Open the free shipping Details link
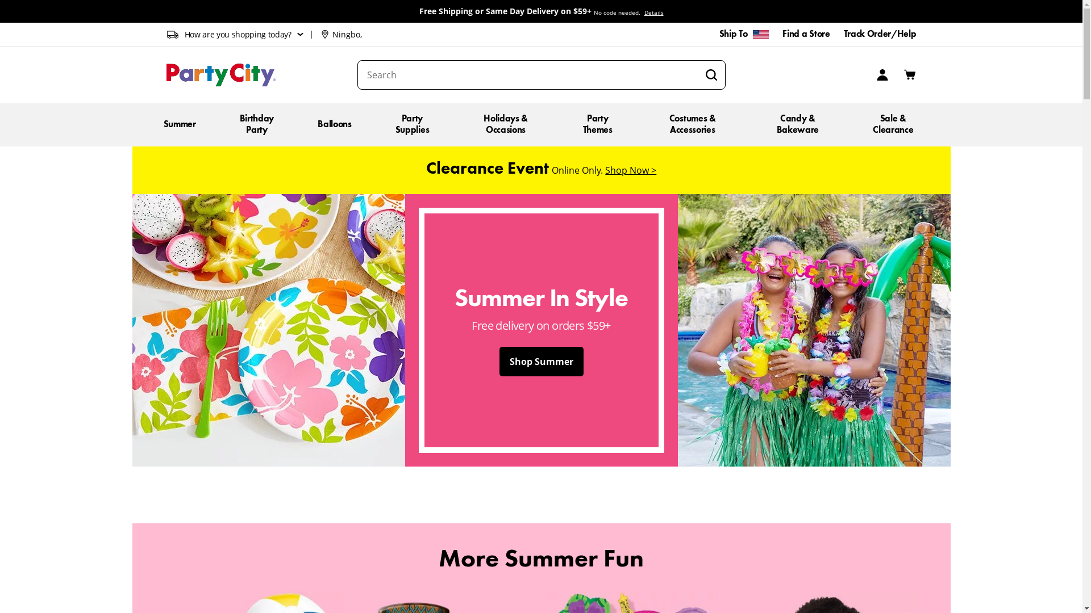The image size is (1091, 613). coord(653,12)
